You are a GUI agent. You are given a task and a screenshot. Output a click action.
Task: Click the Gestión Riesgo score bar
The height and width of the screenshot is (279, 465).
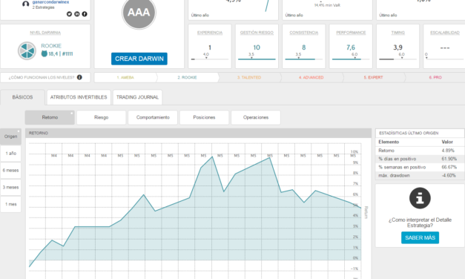[257, 59]
